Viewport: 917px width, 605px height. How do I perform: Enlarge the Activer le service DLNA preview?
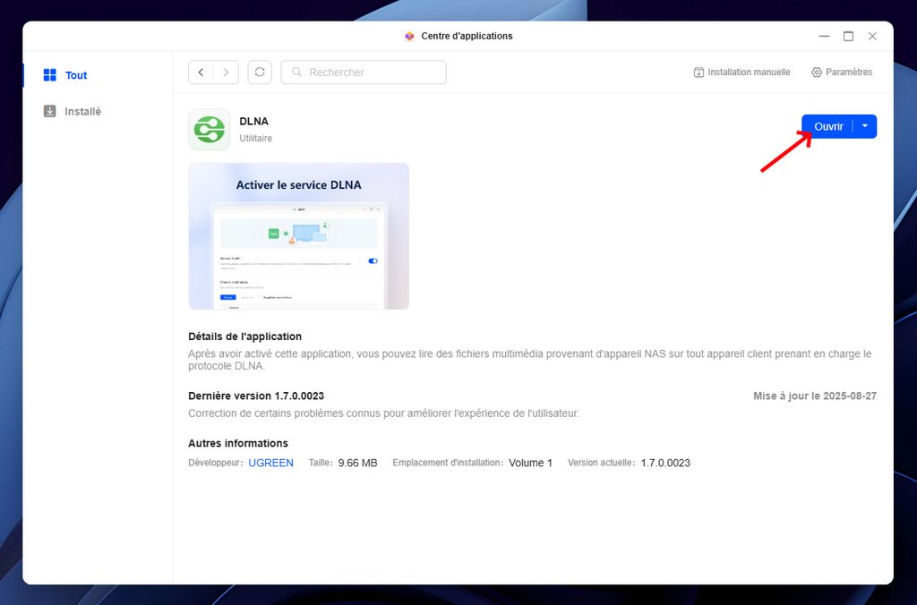pyautogui.click(x=298, y=236)
